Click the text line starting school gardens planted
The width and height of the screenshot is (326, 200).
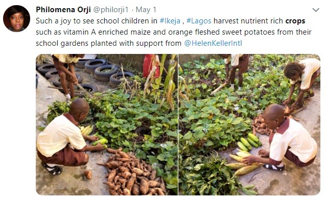pyautogui.click(x=139, y=43)
